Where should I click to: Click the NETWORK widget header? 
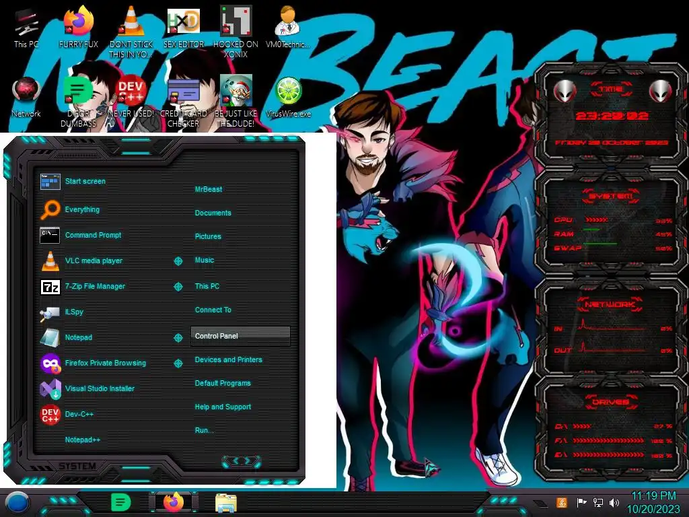(x=610, y=304)
